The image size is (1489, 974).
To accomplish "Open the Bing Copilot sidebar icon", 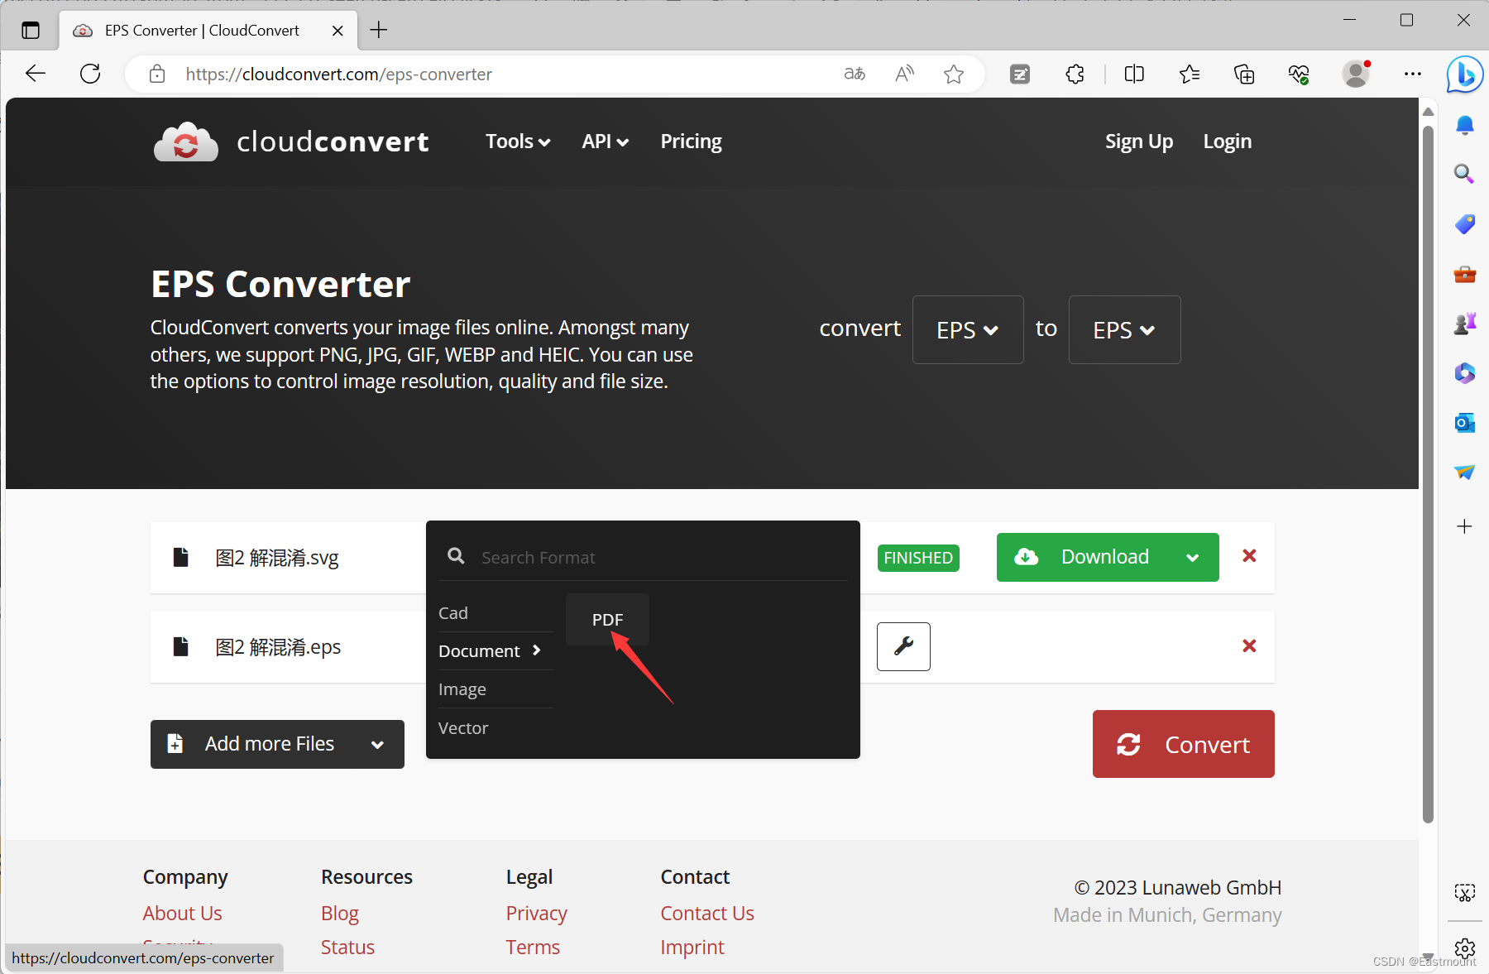I will [x=1464, y=74].
